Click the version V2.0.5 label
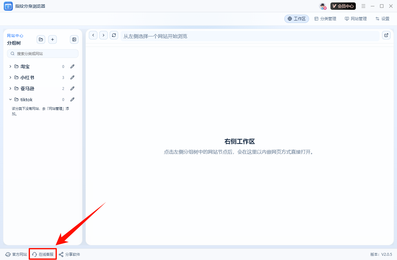This screenshot has width=397, height=260. click(x=381, y=254)
